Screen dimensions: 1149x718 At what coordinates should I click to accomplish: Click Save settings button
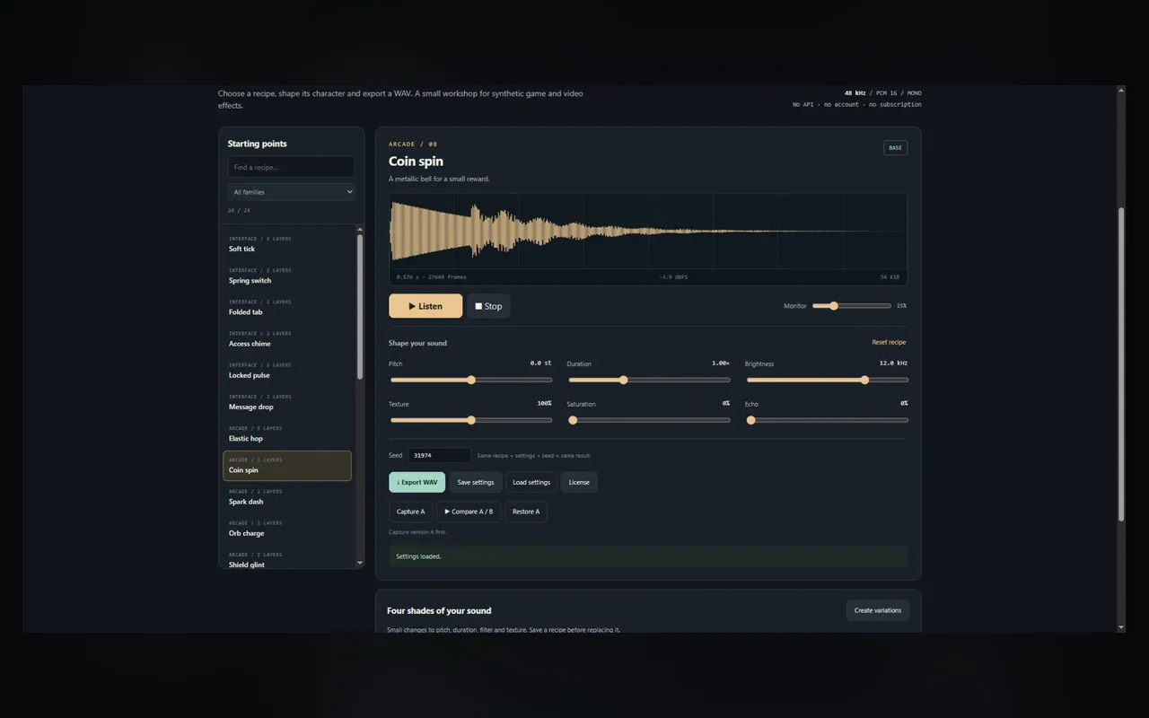(x=476, y=482)
